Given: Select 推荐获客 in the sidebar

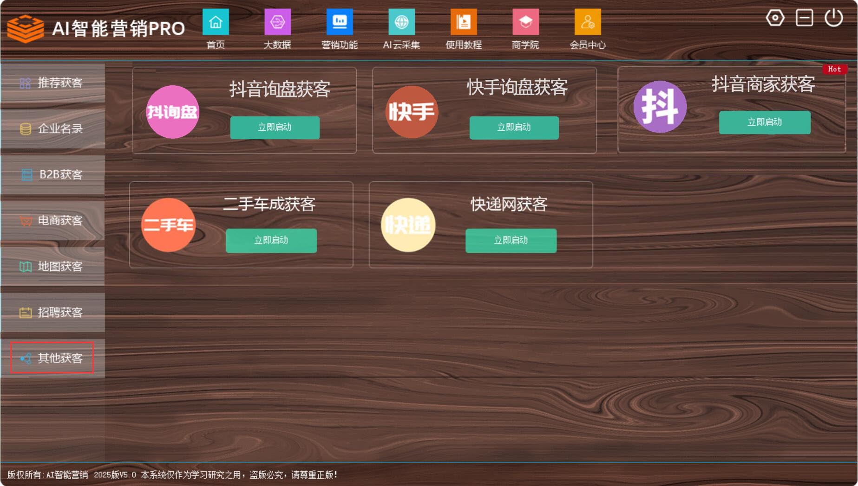Looking at the screenshot, I should (x=52, y=83).
